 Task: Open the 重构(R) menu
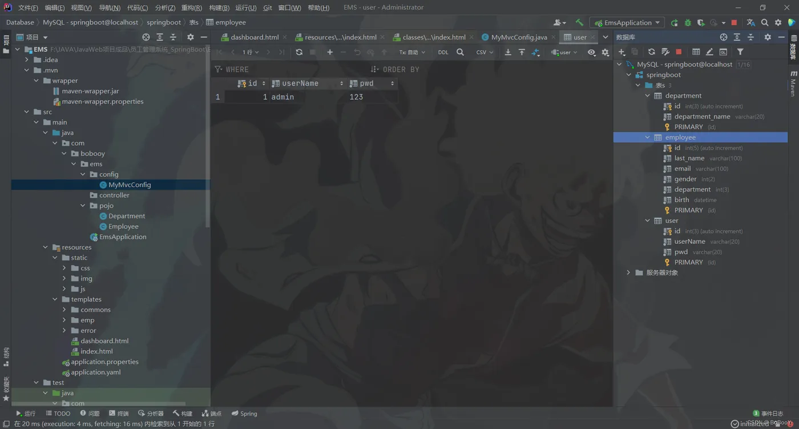tap(191, 7)
